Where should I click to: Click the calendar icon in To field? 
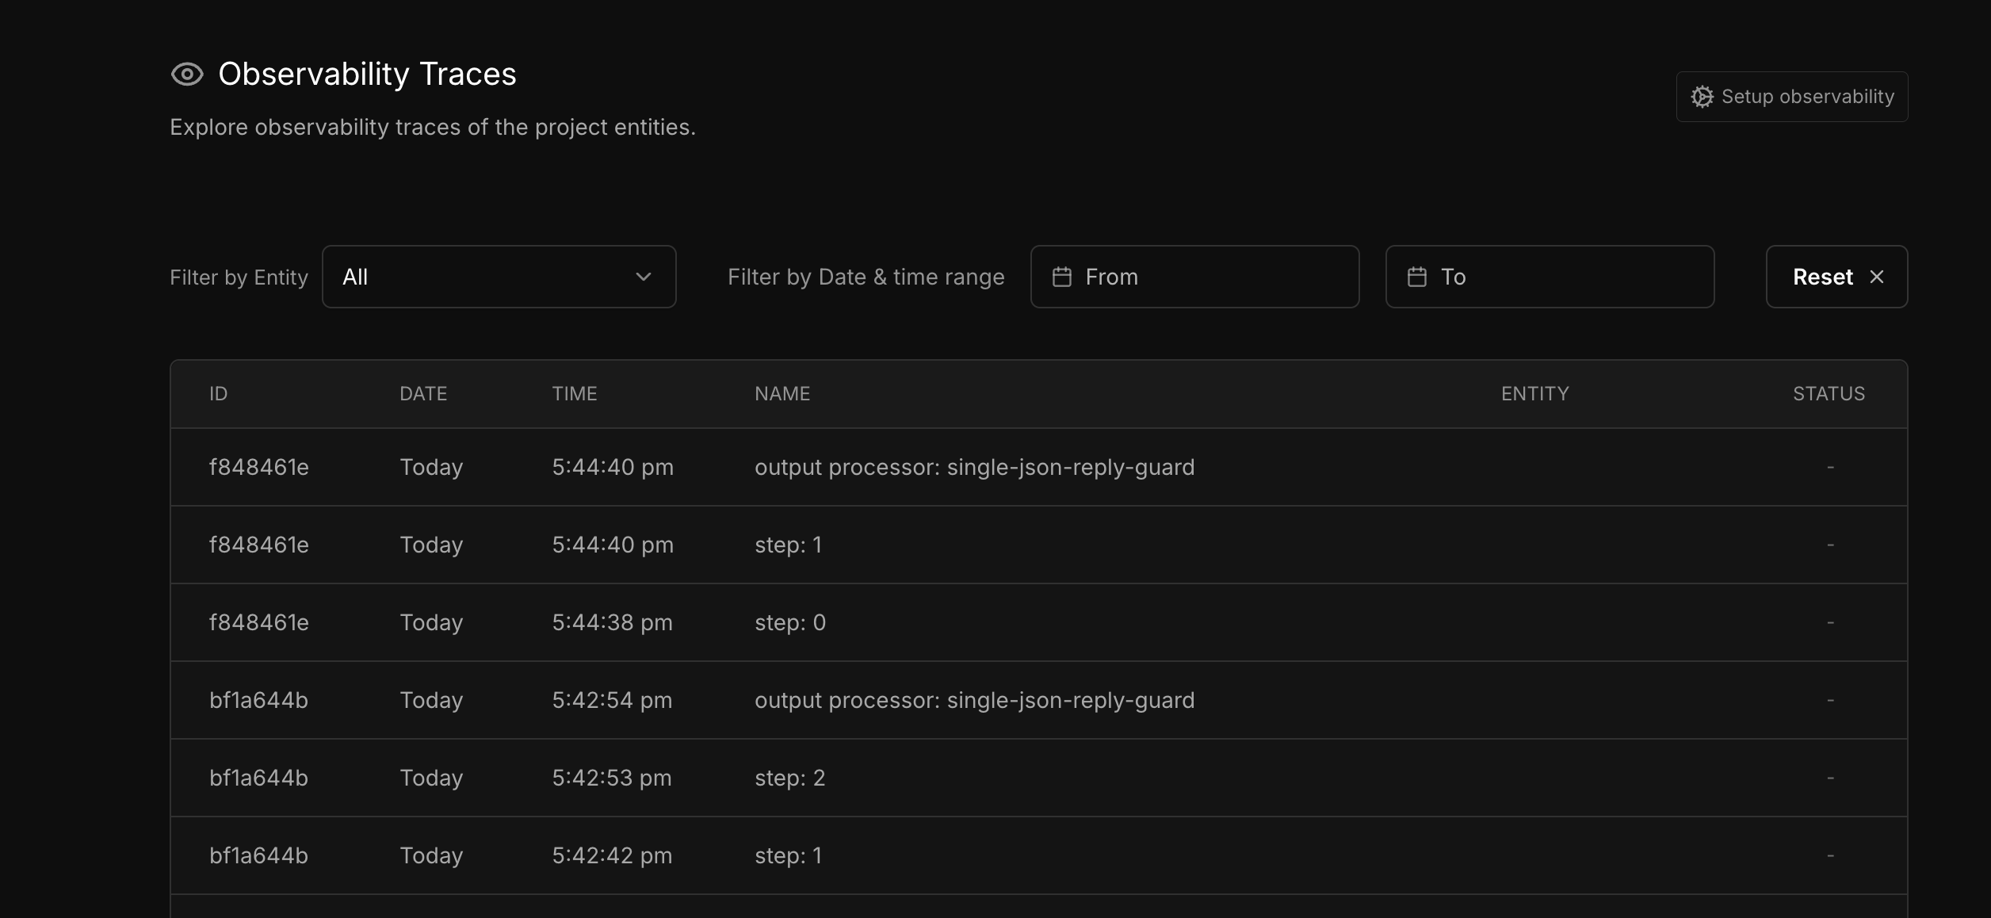coord(1416,277)
